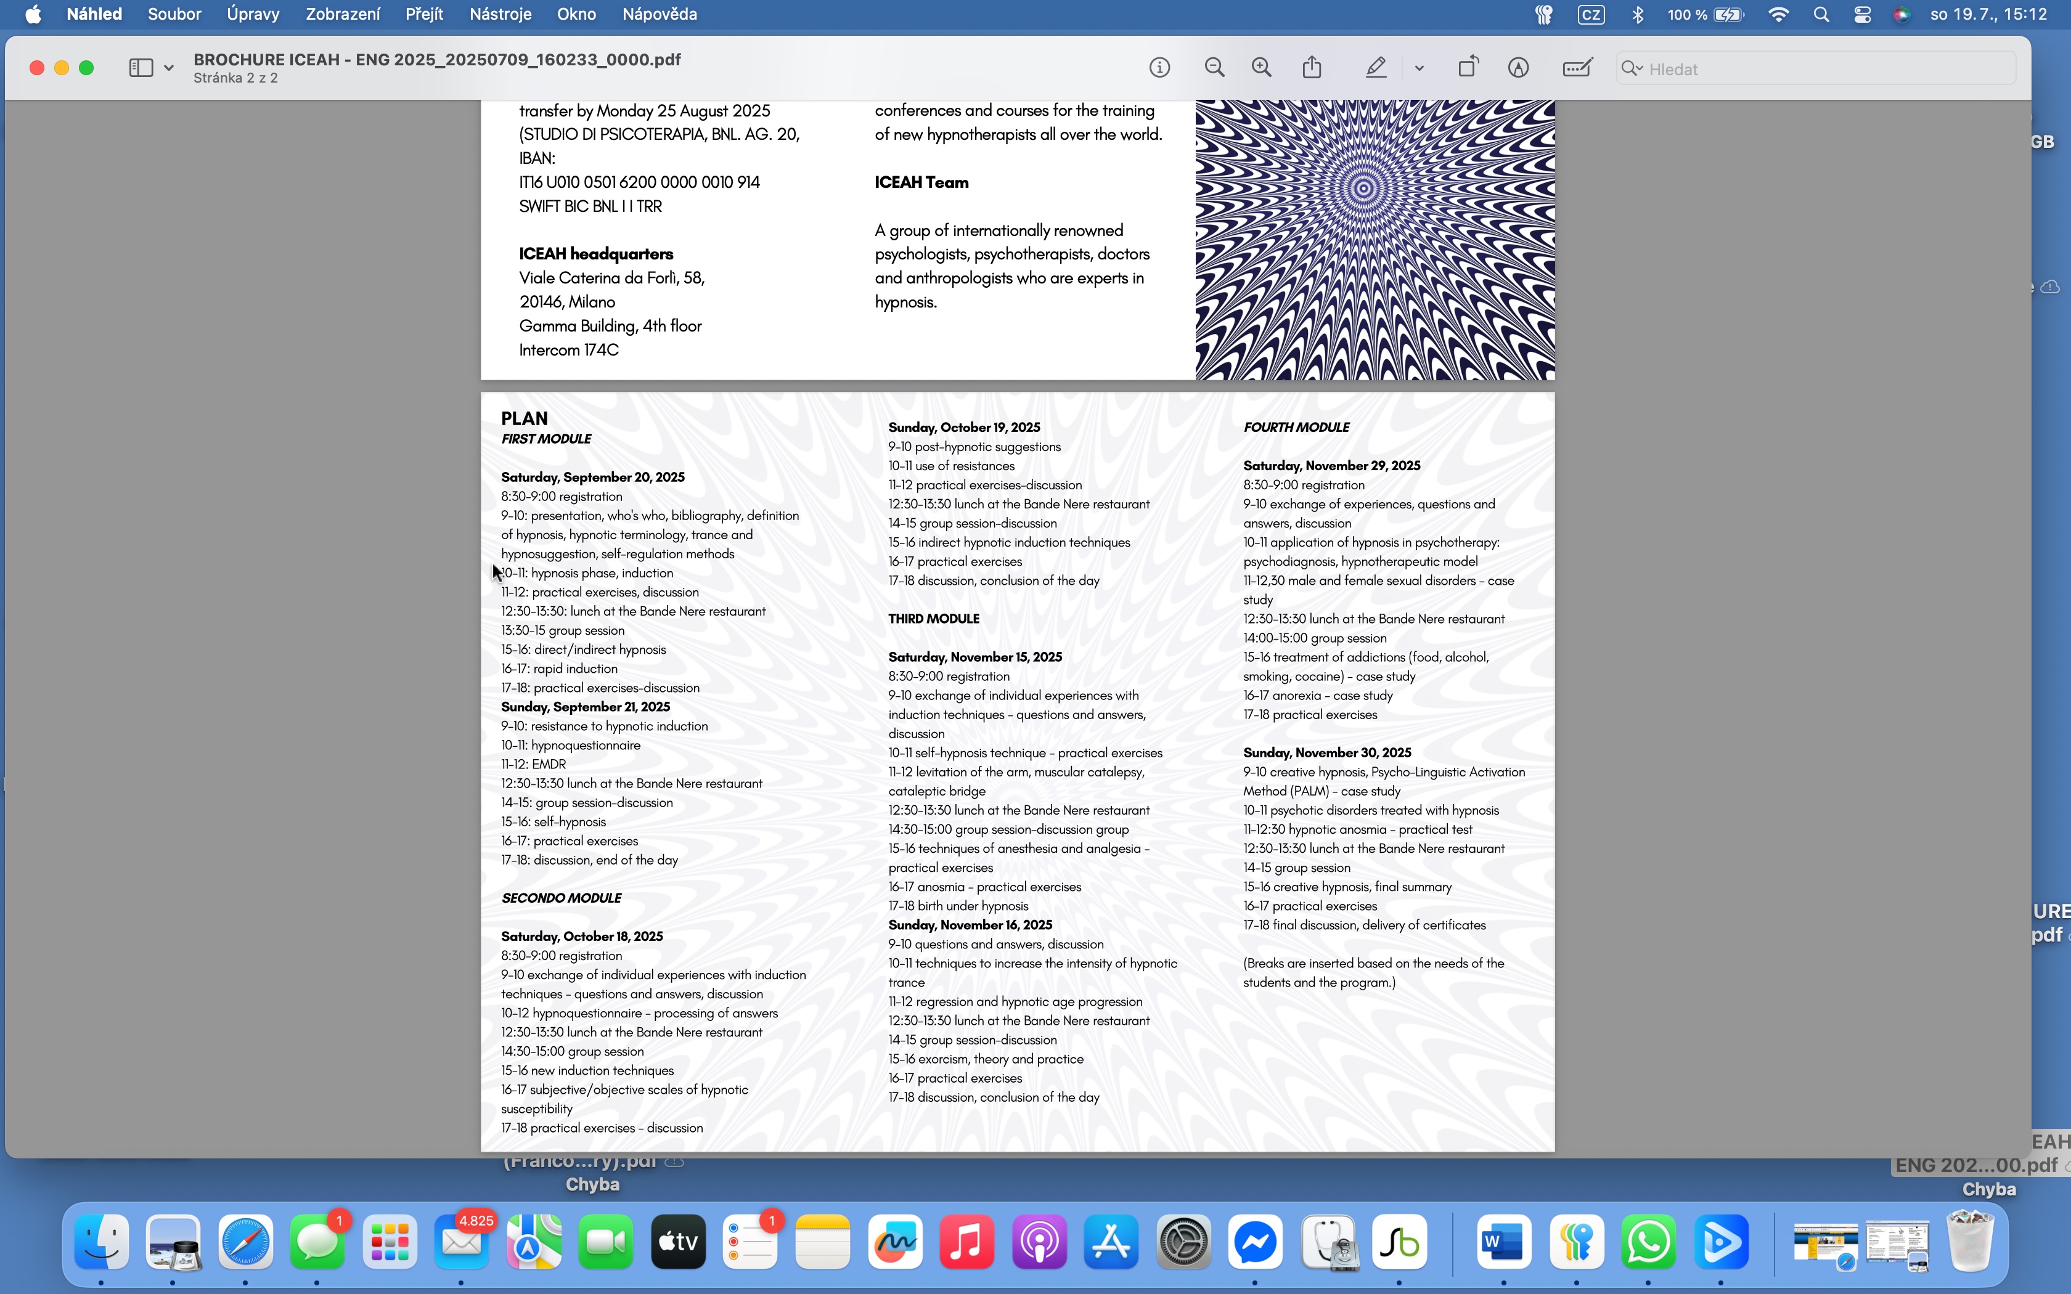Open Podcasts from the Dock
The height and width of the screenshot is (1294, 2071).
[1039, 1241]
